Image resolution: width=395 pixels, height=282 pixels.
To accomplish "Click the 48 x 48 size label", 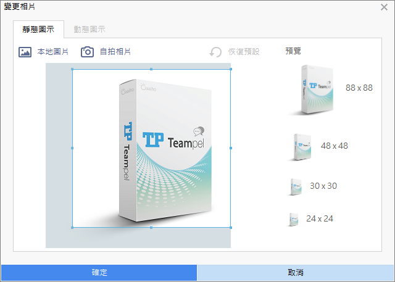I will click(335, 146).
